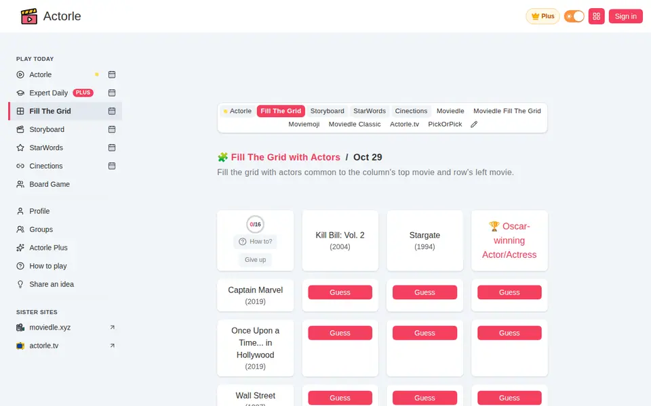Guess Captain Marvel and Kill Bill cell

point(340,292)
